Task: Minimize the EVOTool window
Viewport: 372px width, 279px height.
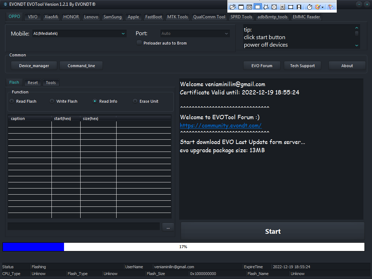Action: (x=359, y=4)
